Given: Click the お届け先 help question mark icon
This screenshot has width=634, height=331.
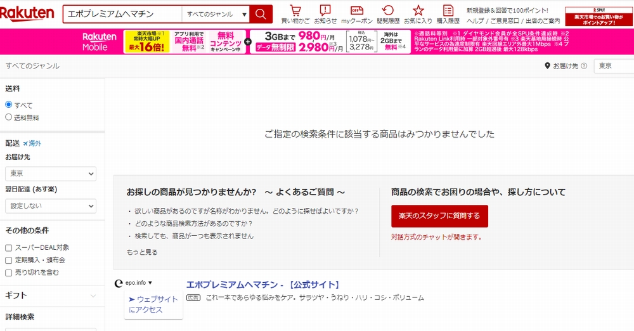Looking at the screenshot, I should click(x=583, y=65).
